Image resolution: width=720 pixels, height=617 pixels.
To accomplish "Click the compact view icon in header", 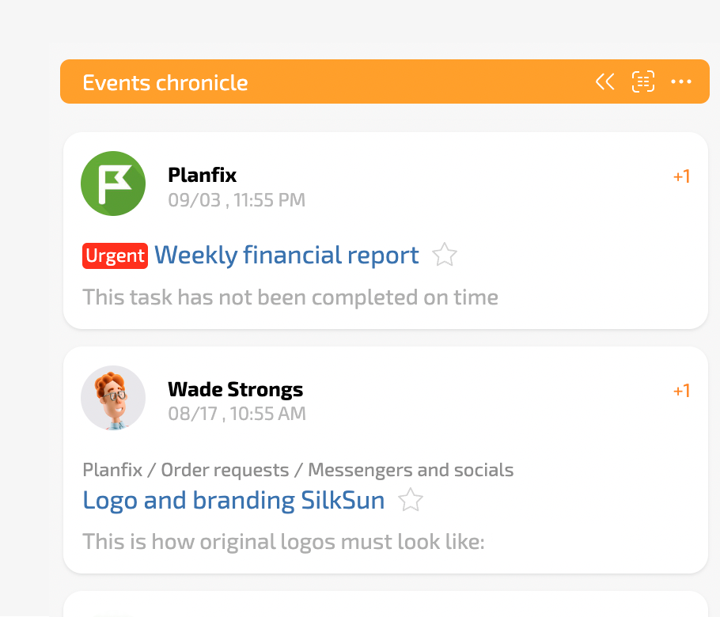I will (x=642, y=82).
